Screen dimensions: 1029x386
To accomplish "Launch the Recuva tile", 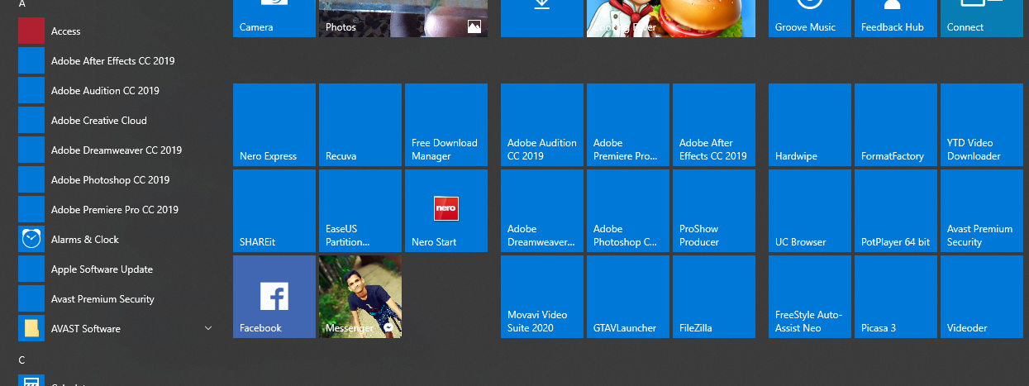I will (x=360, y=125).
